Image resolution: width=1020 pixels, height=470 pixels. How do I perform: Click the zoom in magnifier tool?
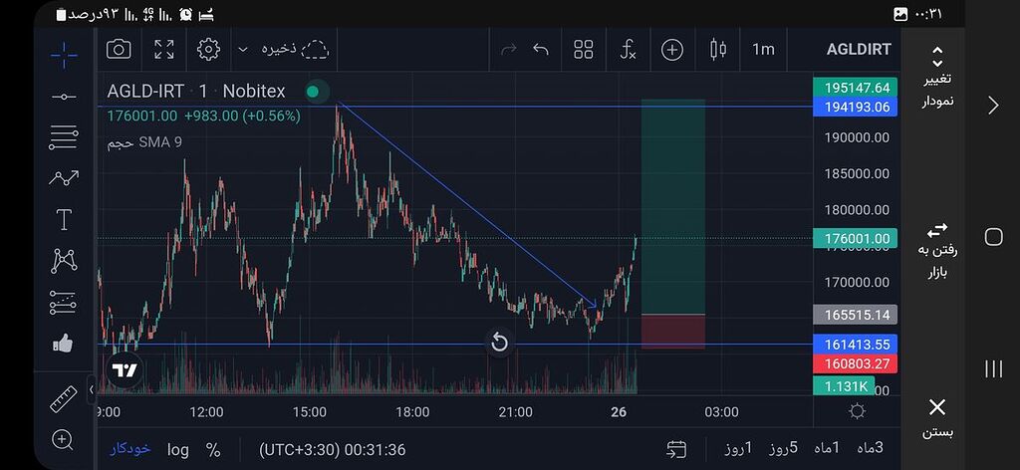pos(64,439)
